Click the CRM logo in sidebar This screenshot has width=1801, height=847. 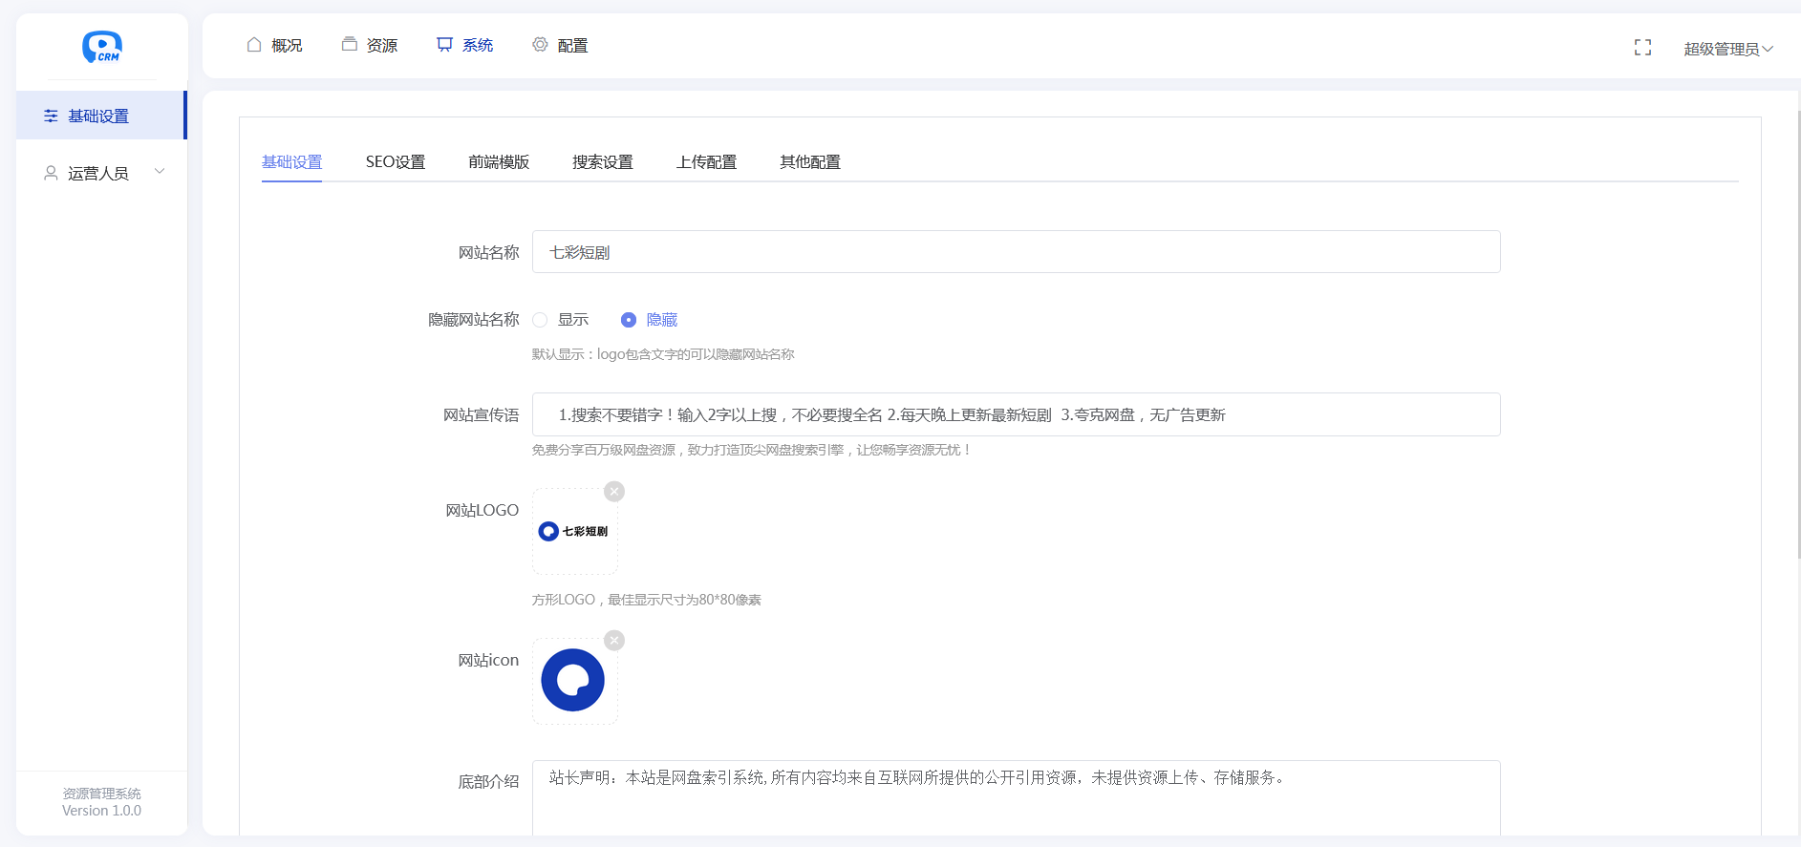(102, 47)
